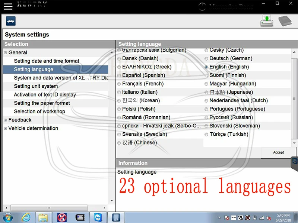Image resolution: width=298 pixels, height=223 pixels.
Task: Click the Action Center flag tray icon
Action: (226, 218)
